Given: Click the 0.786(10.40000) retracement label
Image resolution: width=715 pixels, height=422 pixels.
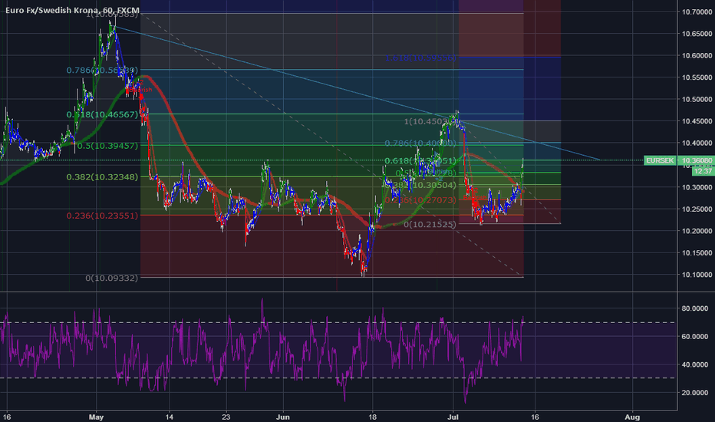Looking at the screenshot, I should (420, 143).
